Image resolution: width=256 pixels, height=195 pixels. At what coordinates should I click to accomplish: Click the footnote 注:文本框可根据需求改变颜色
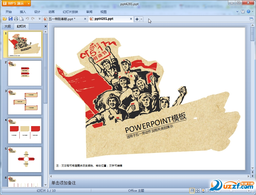tap(89, 166)
